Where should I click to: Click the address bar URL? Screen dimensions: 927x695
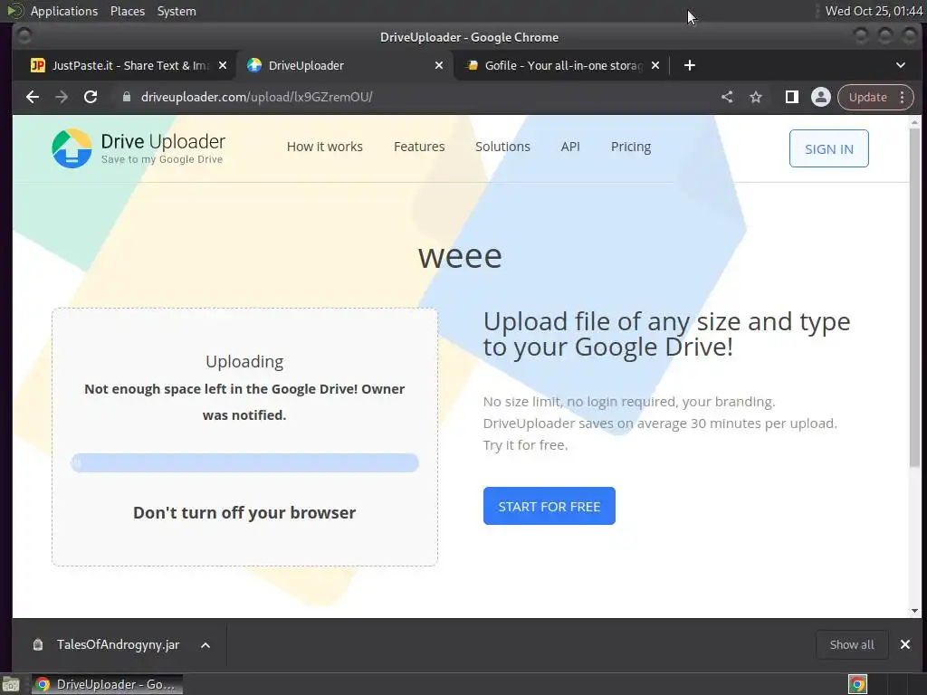pyautogui.click(x=256, y=97)
